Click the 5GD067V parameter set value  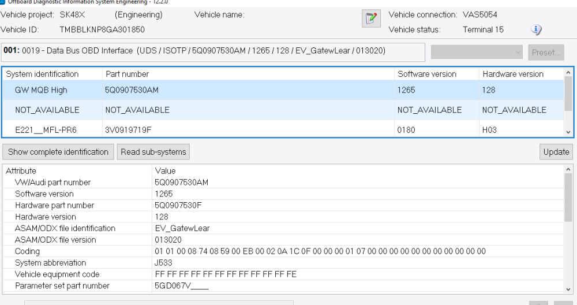181,286
